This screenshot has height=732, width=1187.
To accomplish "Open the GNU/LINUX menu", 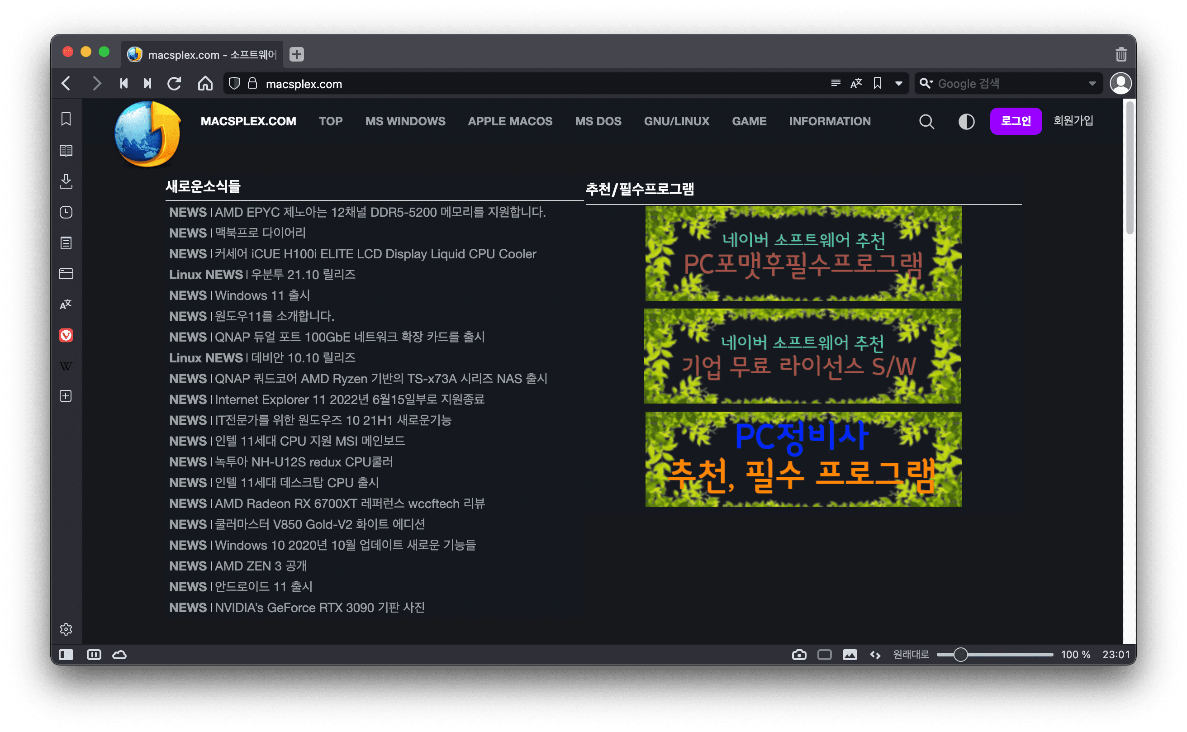I will tap(676, 121).
